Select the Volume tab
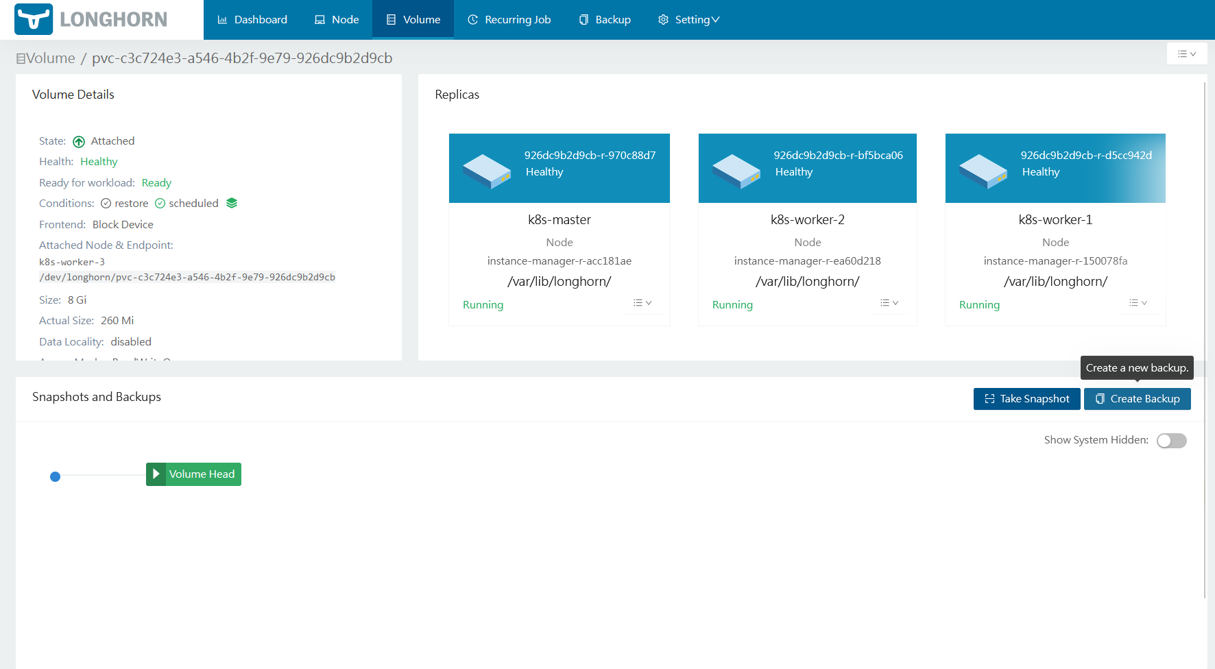Image resolution: width=1215 pixels, height=669 pixels. pyautogui.click(x=413, y=19)
